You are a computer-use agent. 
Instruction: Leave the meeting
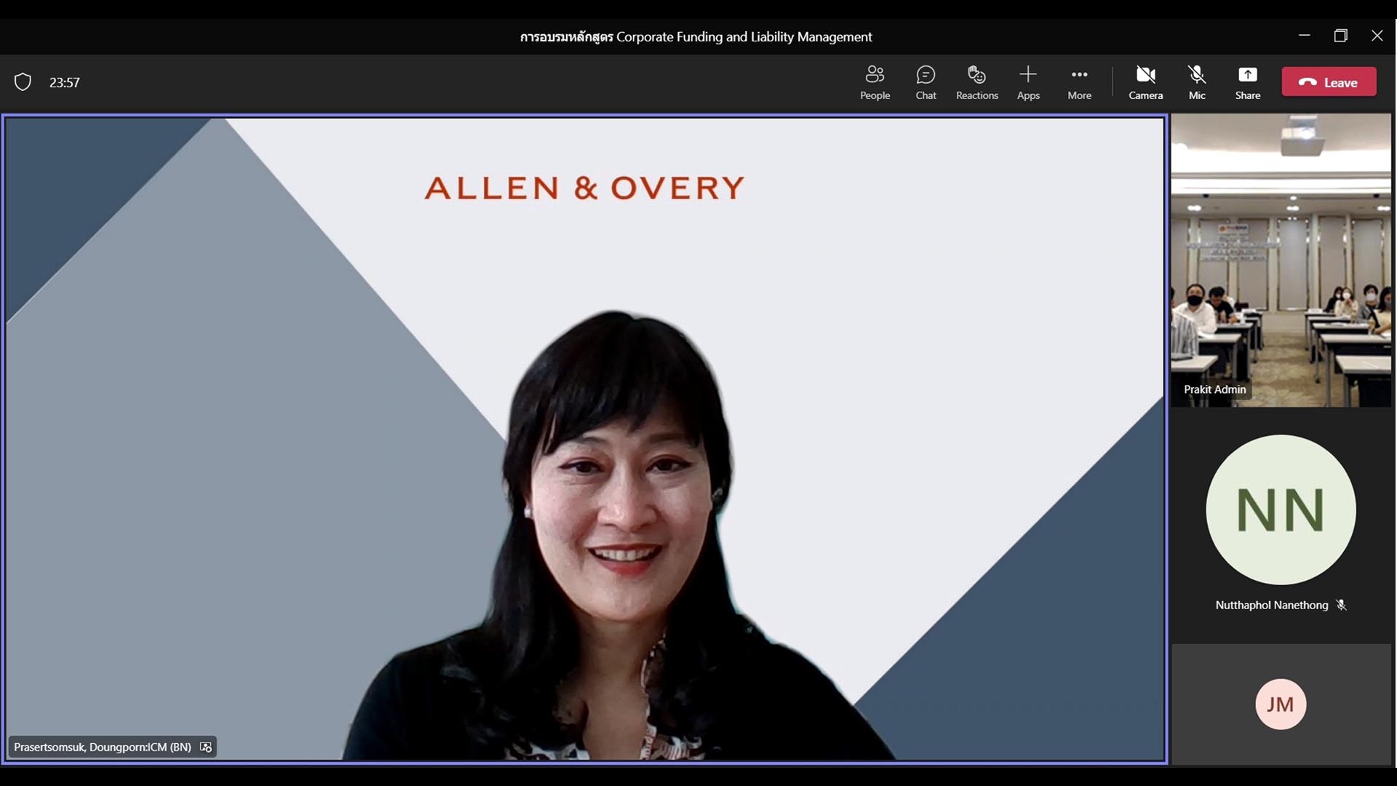click(1329, 82)
